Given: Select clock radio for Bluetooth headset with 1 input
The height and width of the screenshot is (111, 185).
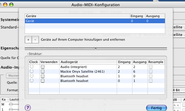Looking at the screenshot, I should [x=32, y=76].
